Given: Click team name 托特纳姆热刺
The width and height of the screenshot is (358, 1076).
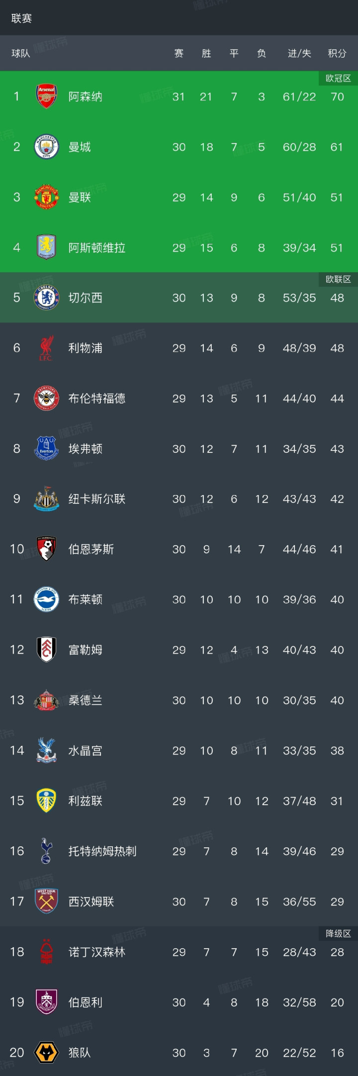Looking at the screenshot, I should point(102,851).
